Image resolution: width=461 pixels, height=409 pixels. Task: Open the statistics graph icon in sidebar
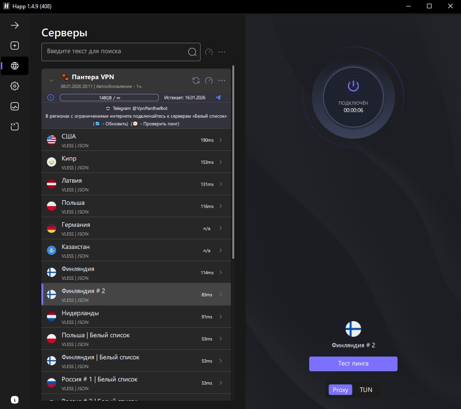point(15,106)
